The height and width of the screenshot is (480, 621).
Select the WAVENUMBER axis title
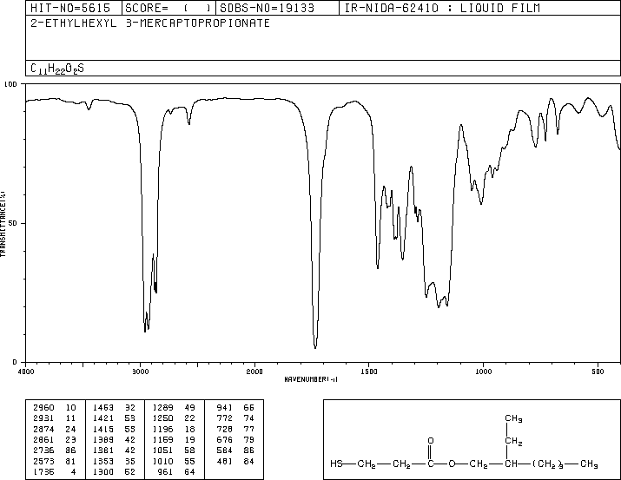click(311, 379)
